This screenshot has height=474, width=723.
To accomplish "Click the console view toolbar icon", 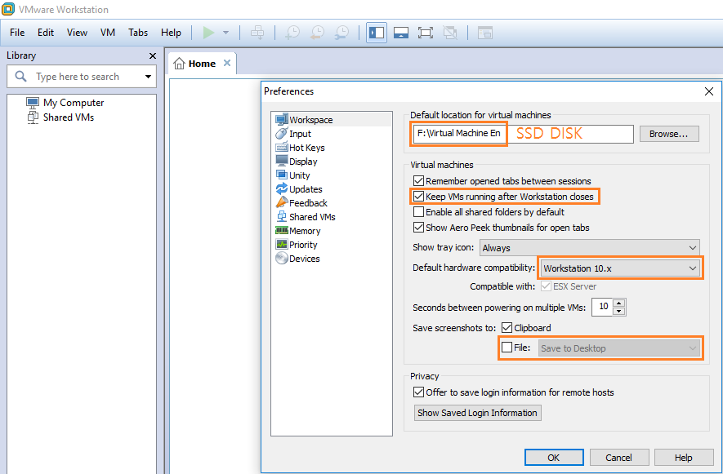I will pyautogui.click(x=485, y=33).
